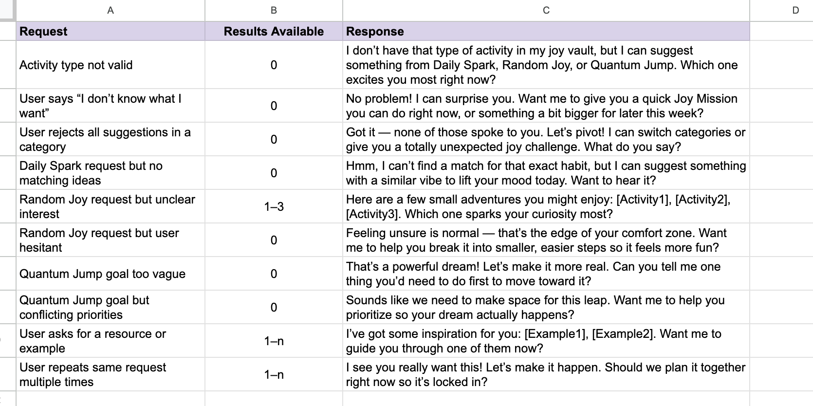Image resolution: width=813 pixels, height=406 pixels.
Task: Click the 'Activity type not valid' cell
Action: 111,65
